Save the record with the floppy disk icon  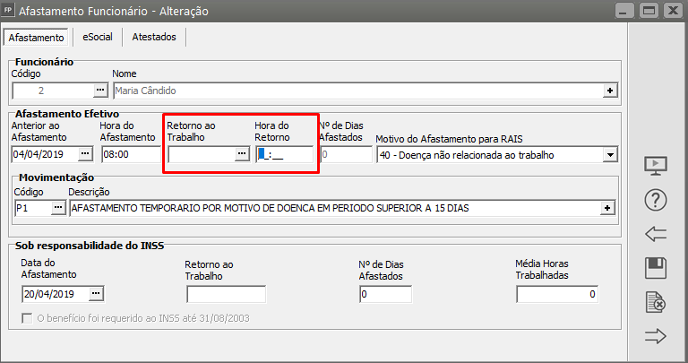[x=656, y=268]
